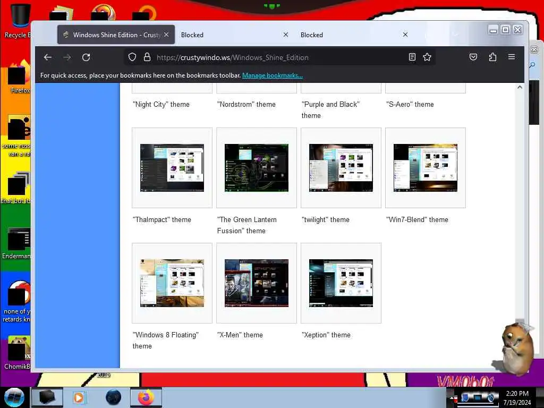Open the media player taskbar icon
This screenshot has width=544, height=408.
click(79, 397)
